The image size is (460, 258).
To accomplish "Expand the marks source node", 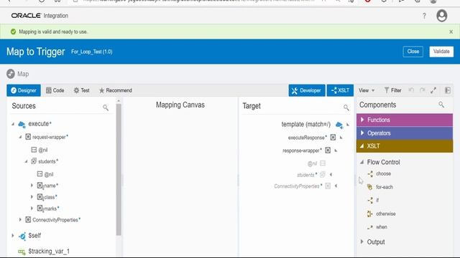I will coord(32,209).
